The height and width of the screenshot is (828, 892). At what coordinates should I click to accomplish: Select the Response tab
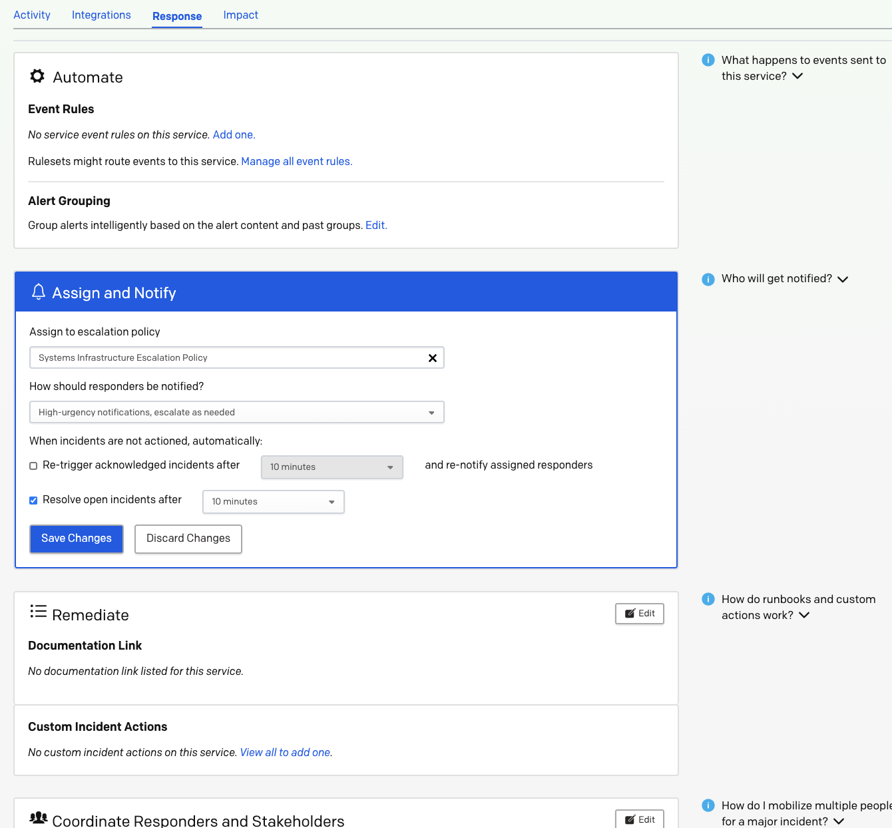177,16
